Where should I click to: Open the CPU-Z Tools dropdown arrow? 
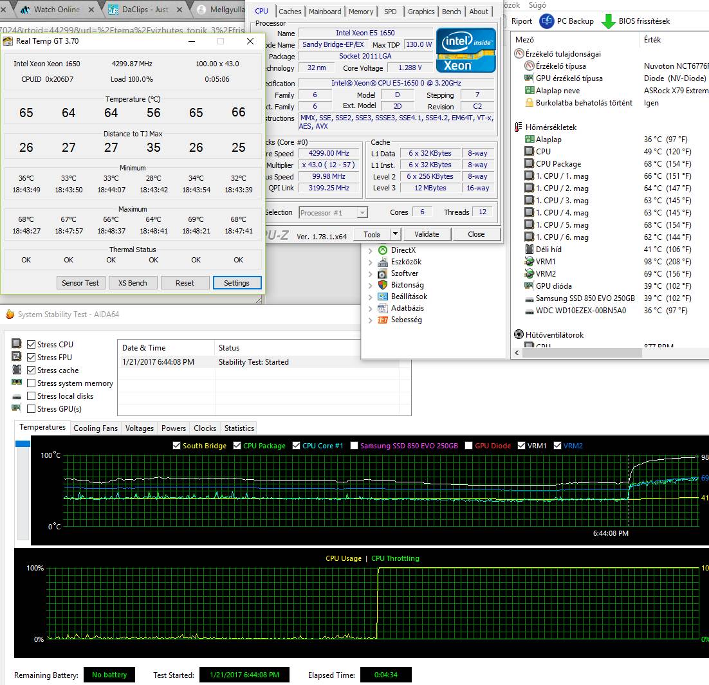coord(395,233)
